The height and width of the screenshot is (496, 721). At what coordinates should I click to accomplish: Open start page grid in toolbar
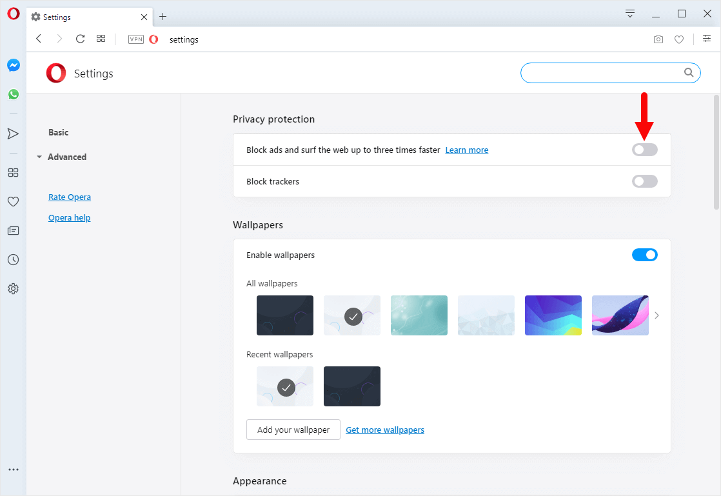[101, 39]
